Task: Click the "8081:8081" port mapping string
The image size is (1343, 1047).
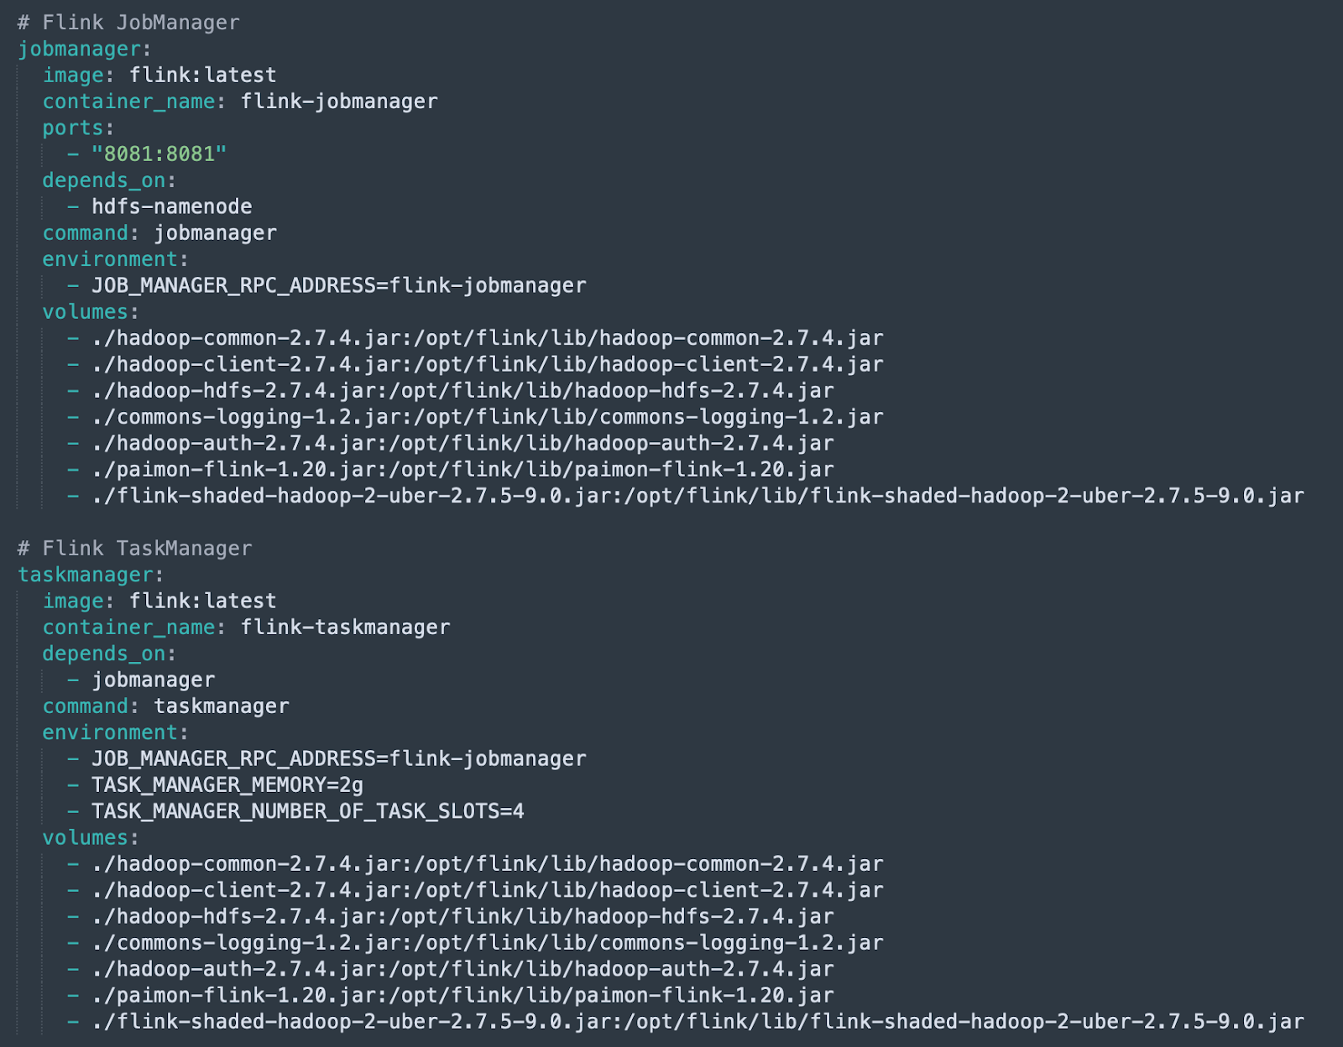Action: [x=159, y=154]
